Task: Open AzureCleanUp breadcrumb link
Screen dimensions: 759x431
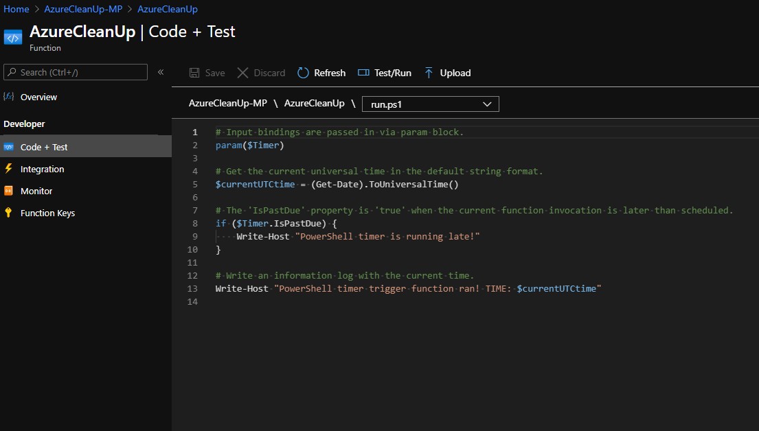Action: click(x=168, y=9)
